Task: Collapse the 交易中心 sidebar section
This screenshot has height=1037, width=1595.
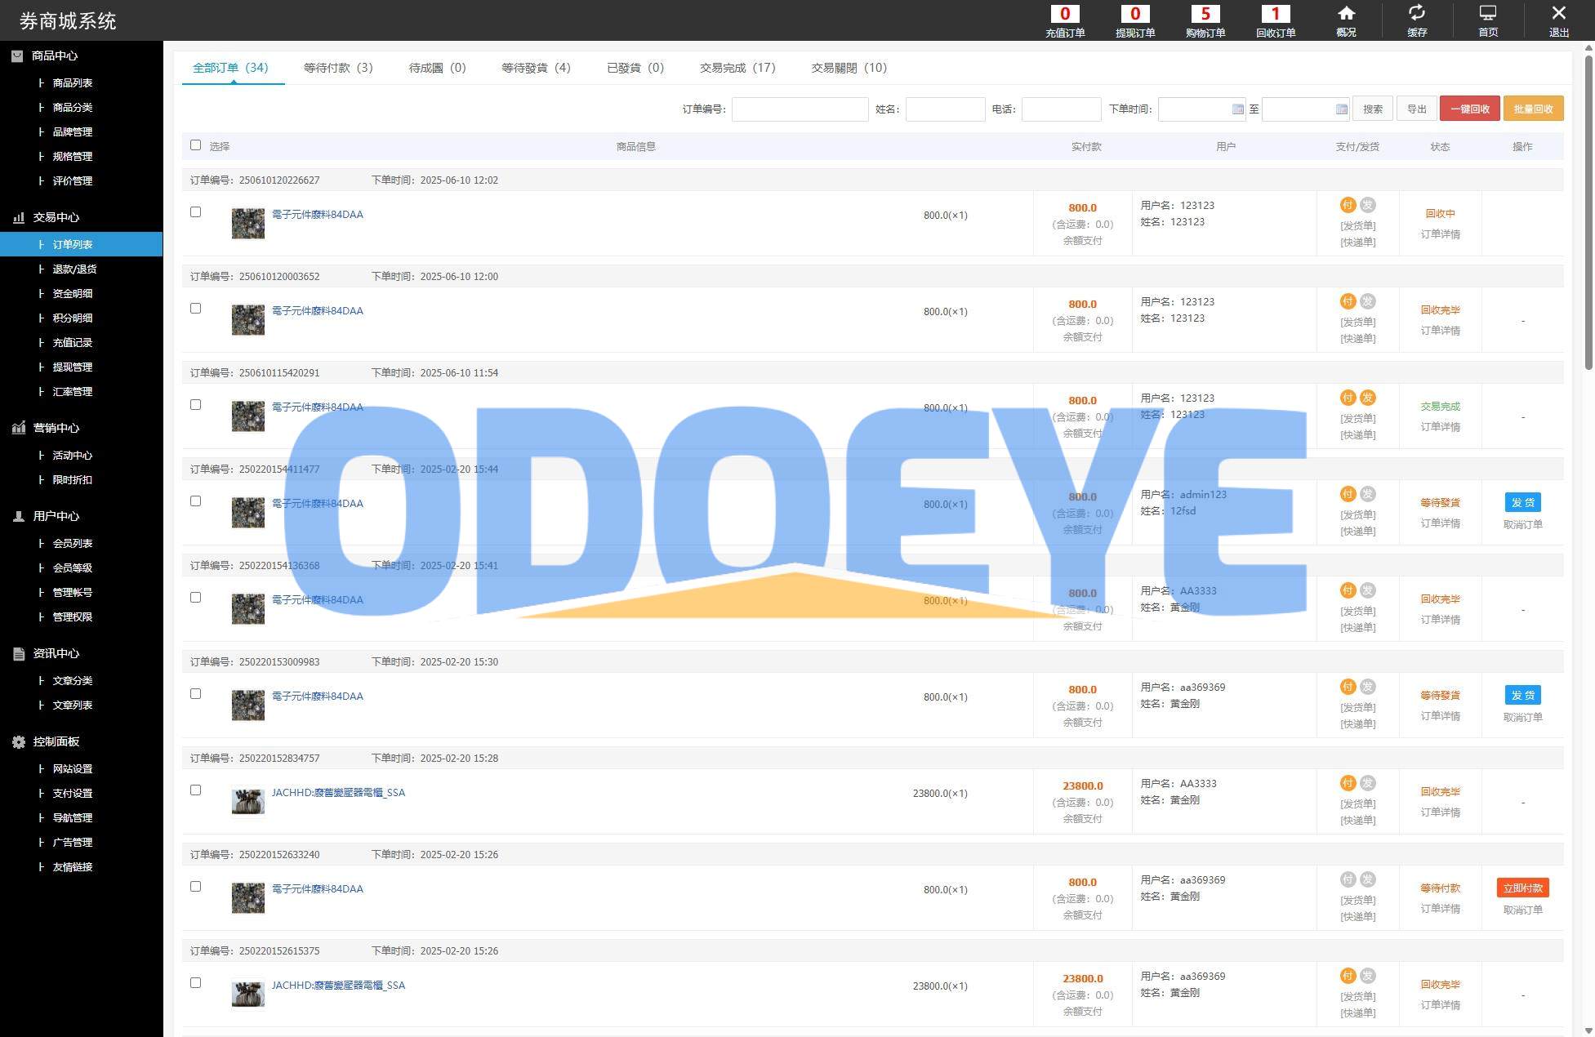Action: (56, 217)
